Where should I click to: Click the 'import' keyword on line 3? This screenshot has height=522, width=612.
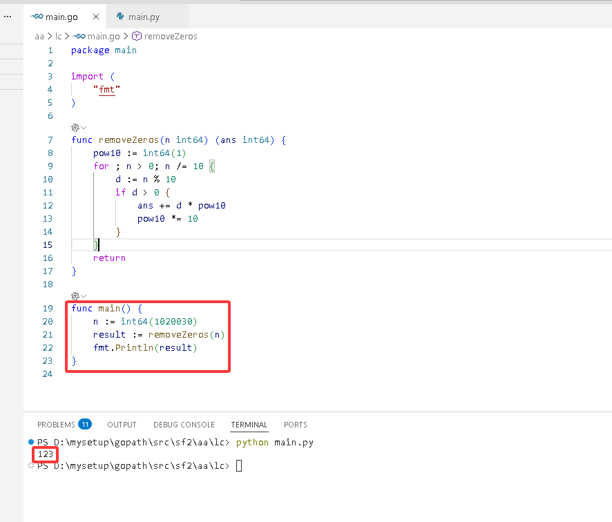pyautogui.click(x=88, y=77)
